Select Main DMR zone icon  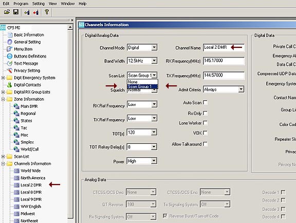pyautogui.click(x=16, y=106)
